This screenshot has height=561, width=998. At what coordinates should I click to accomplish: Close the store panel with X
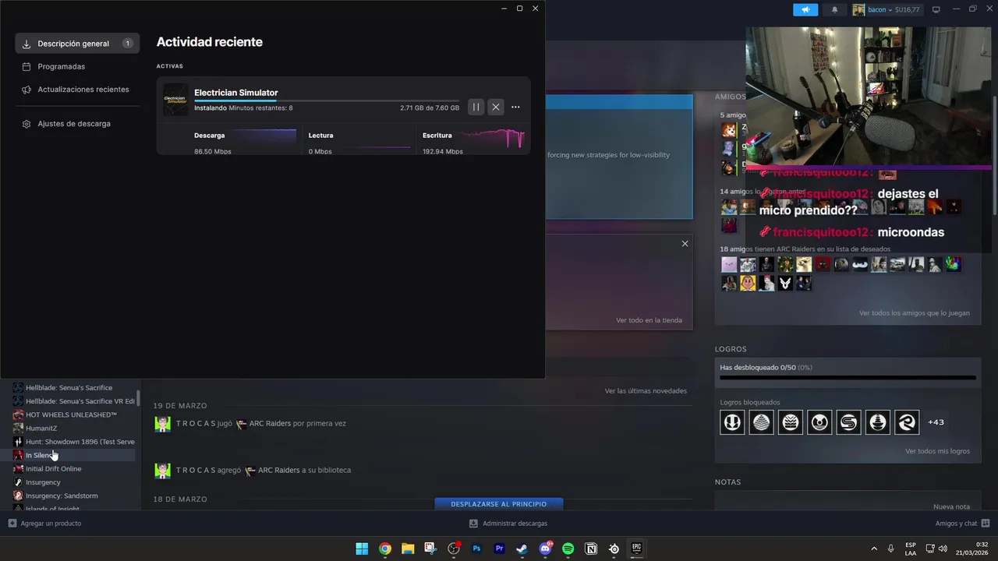tap(685, 244)
